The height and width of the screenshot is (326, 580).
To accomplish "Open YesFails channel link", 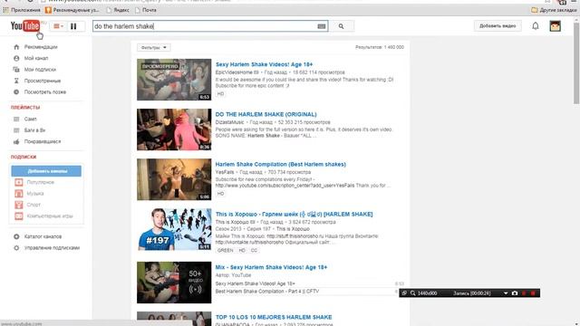I will coord(225,172).
